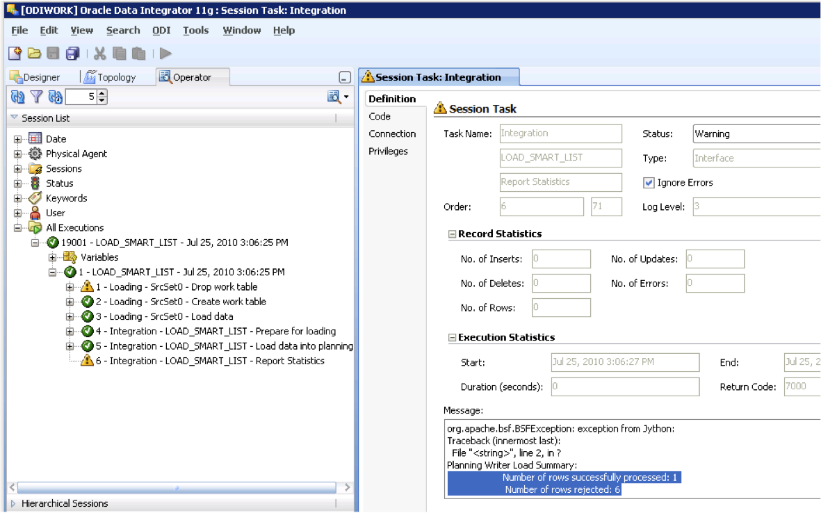Open the Connection section
Screen dimensions: 821x513
[x=392, y=133]
